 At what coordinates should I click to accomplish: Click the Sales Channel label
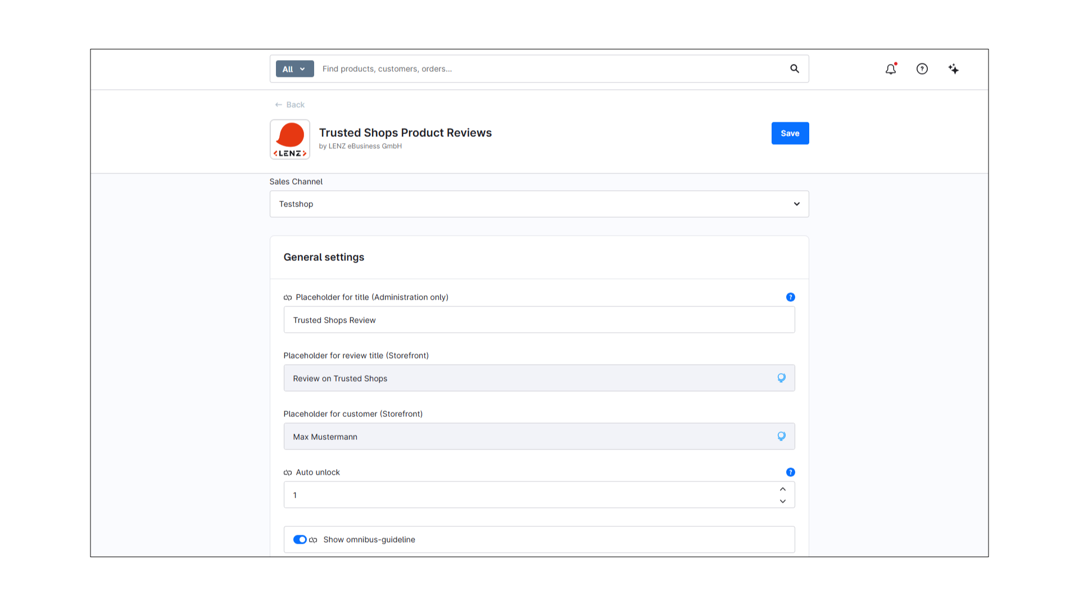(x=296, y=182)
